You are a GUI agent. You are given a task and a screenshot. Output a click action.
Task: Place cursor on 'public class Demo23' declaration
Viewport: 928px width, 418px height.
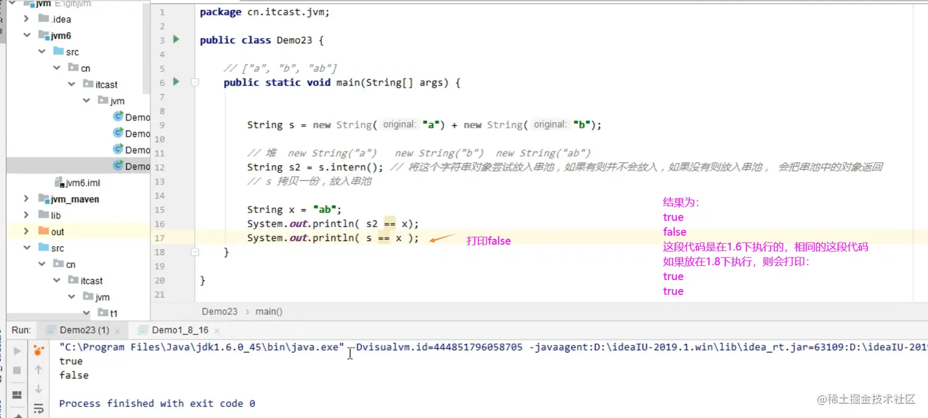point(261,40)
